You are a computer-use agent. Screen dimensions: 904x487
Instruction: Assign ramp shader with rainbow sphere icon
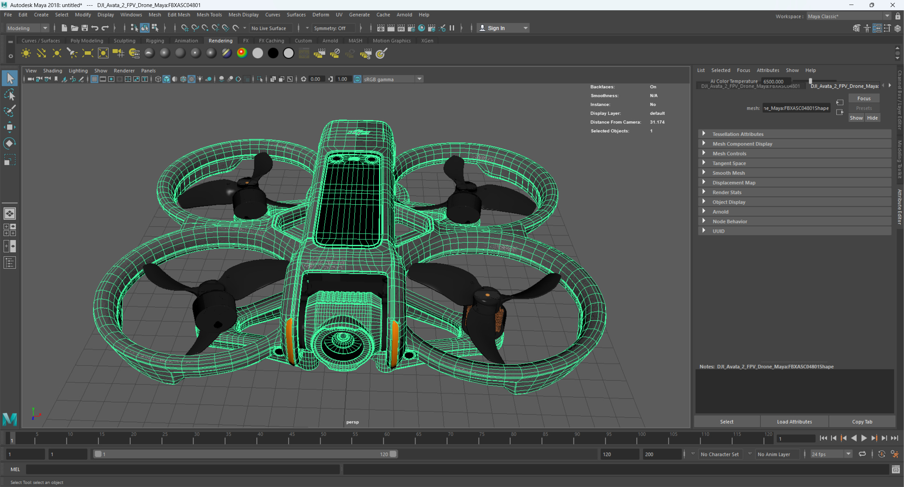coord(242,53)
